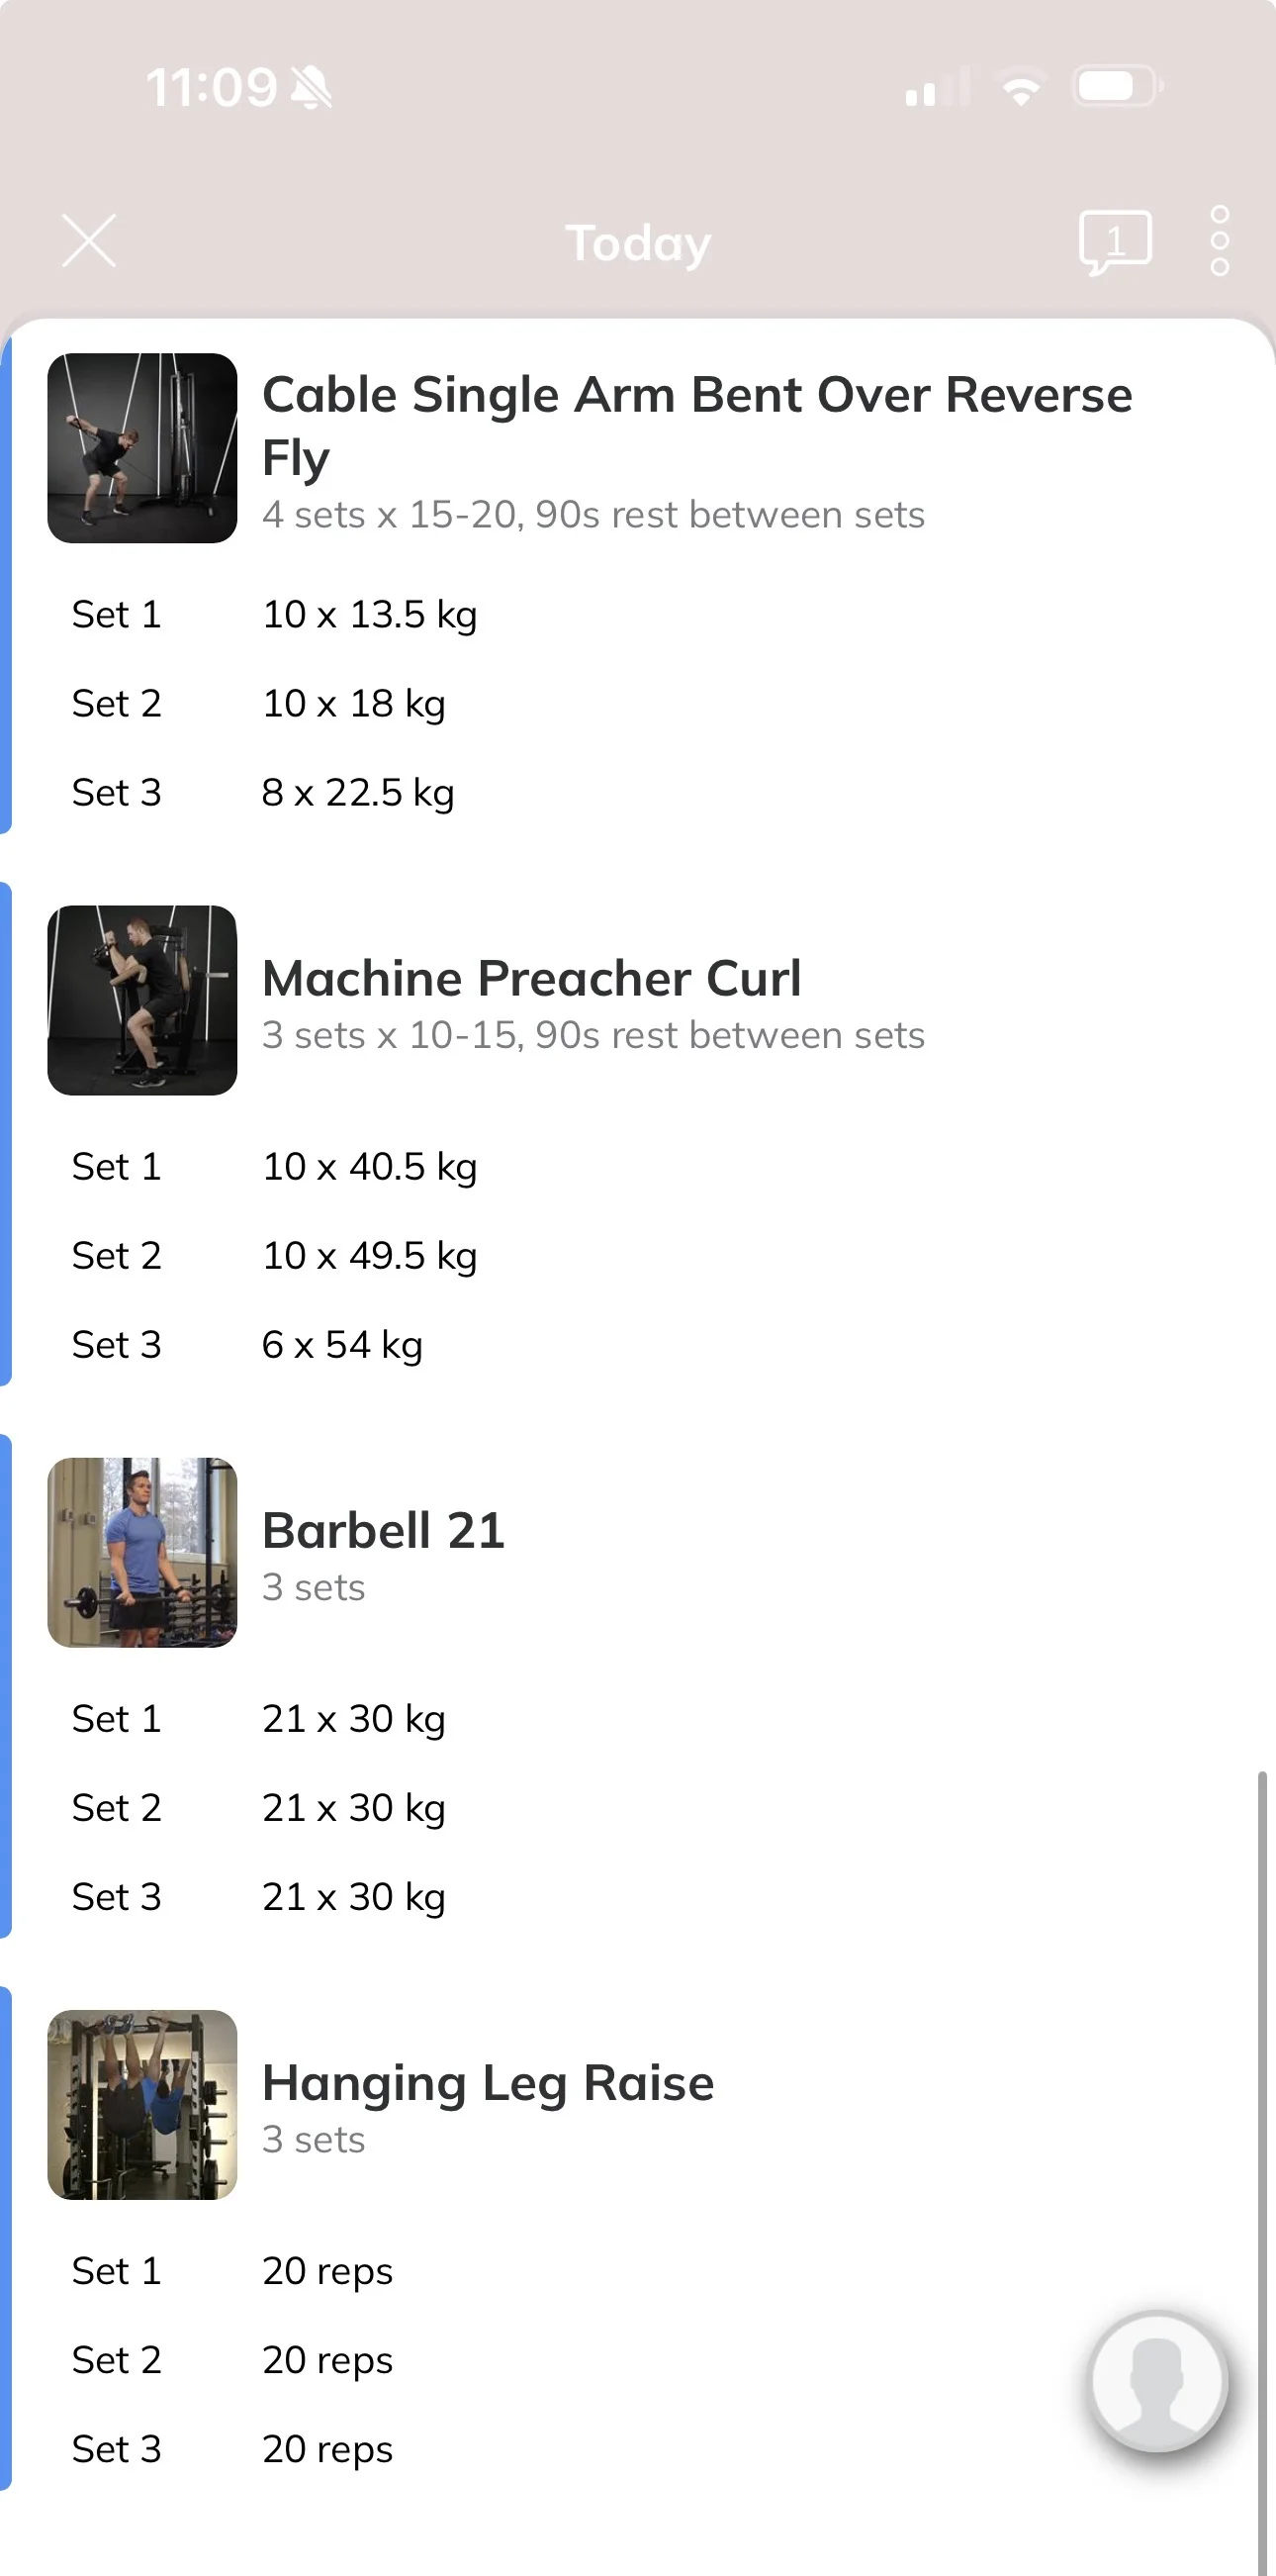Open Barbell 21 exercise thumbnail
Image resolution: width=1276 pixels, height=2576 pixels.
[x=141, y=1552]
